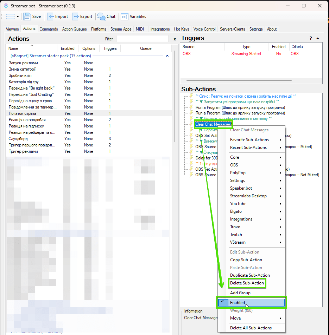Open the Hot Keys tab
This screenshot has width=329, height=335.
click(182, 29)
